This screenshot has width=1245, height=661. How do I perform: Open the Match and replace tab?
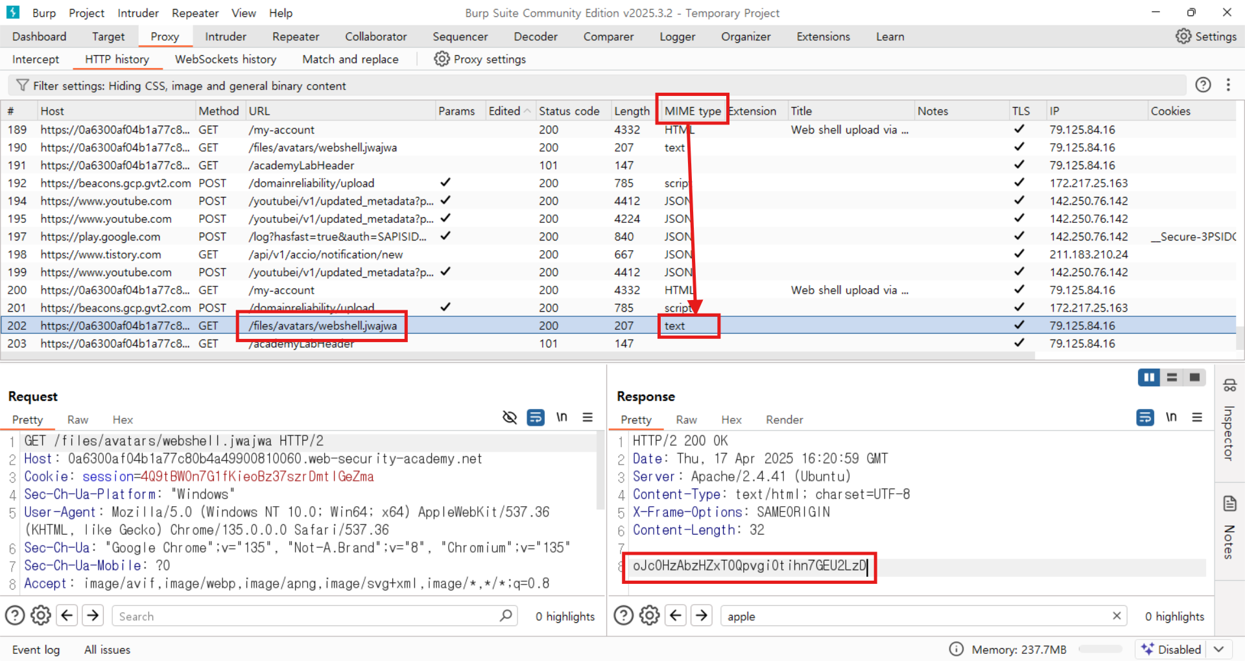click(x=350, y=60)
